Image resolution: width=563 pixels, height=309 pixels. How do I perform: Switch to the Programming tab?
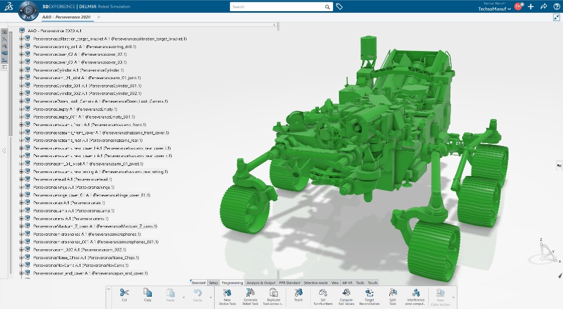click(x=232, y=283)
